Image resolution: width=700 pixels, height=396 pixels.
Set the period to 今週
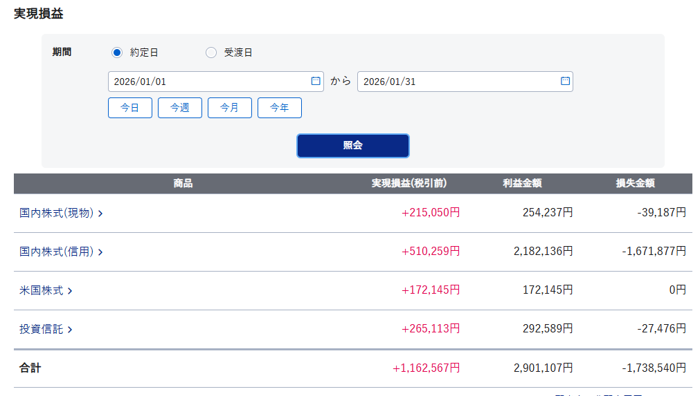[180, 108]
